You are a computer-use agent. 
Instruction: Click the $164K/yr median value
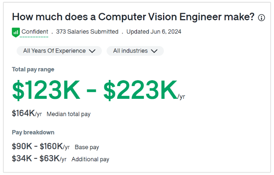point(27,114)
